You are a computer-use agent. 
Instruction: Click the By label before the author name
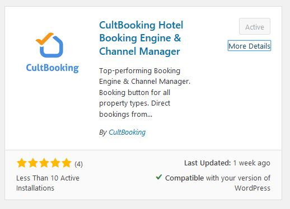pos(103,132)
